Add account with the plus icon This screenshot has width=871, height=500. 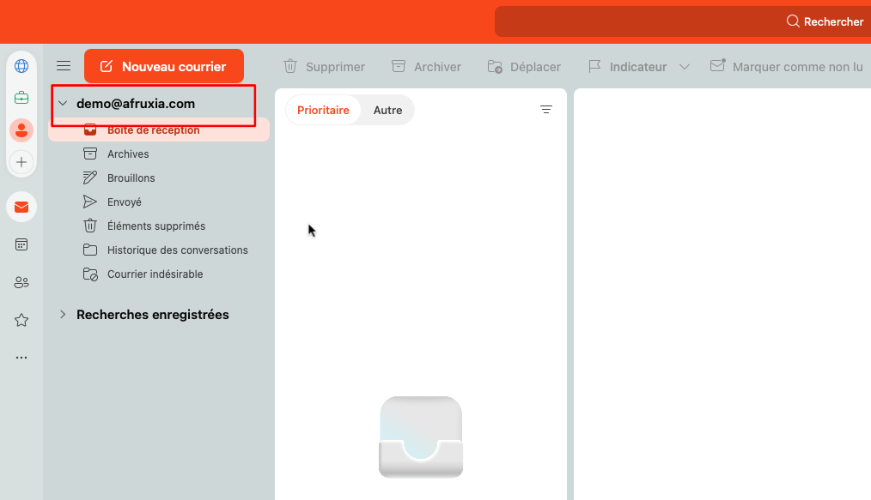pyautogui.click(x=21, y=162)
